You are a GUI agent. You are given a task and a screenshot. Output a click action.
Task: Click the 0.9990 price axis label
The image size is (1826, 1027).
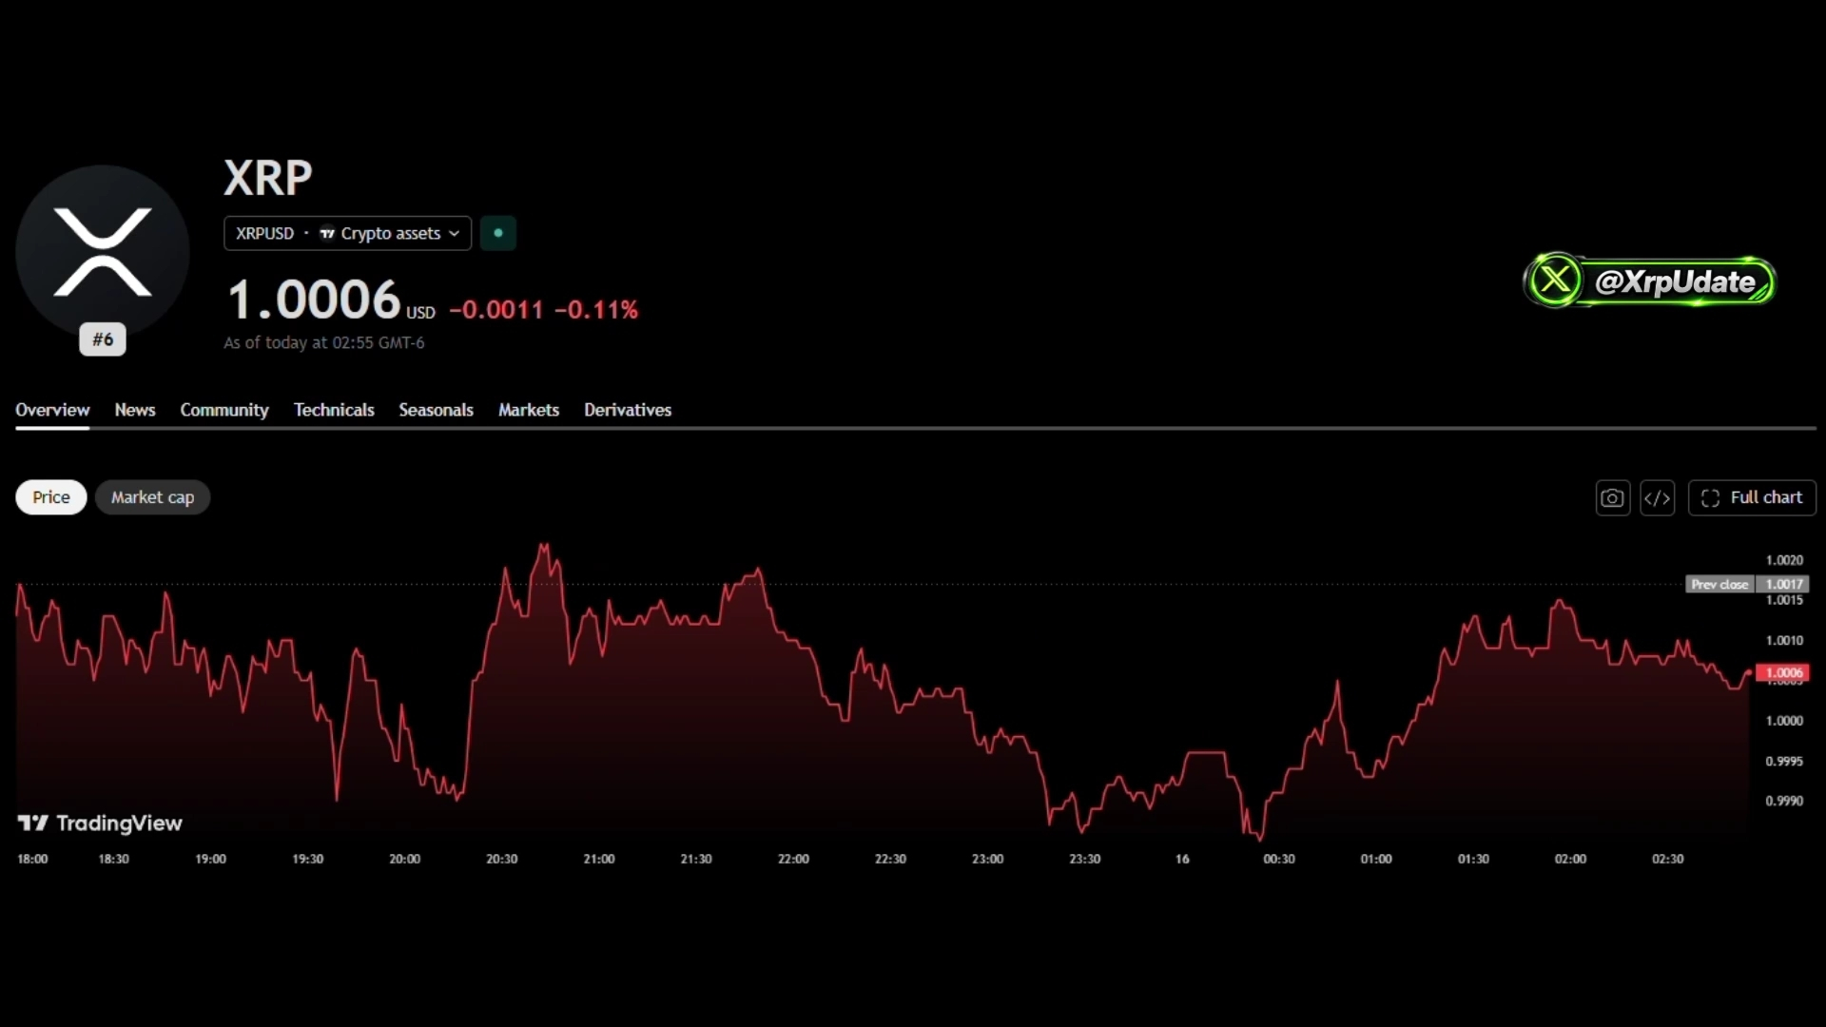coord(1784,801)
